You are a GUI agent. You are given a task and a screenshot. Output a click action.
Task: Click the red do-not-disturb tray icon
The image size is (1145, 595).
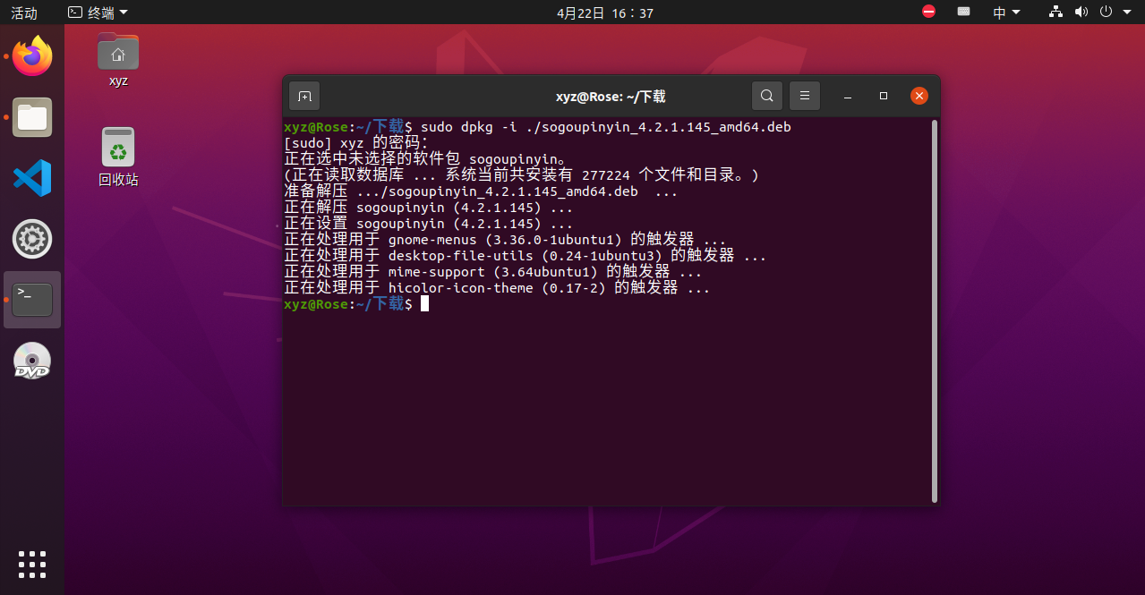pos(928,12)
